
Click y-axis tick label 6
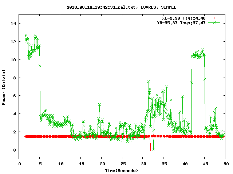tap(15, 96)
